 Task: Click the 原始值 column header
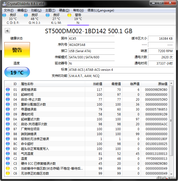(x=155, y=84)
